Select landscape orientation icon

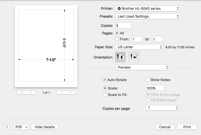pyautogui.click(x=134, y=57)
